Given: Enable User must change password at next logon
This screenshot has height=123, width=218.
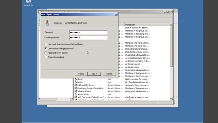Looking at the screenshot, I should point(46,44).
